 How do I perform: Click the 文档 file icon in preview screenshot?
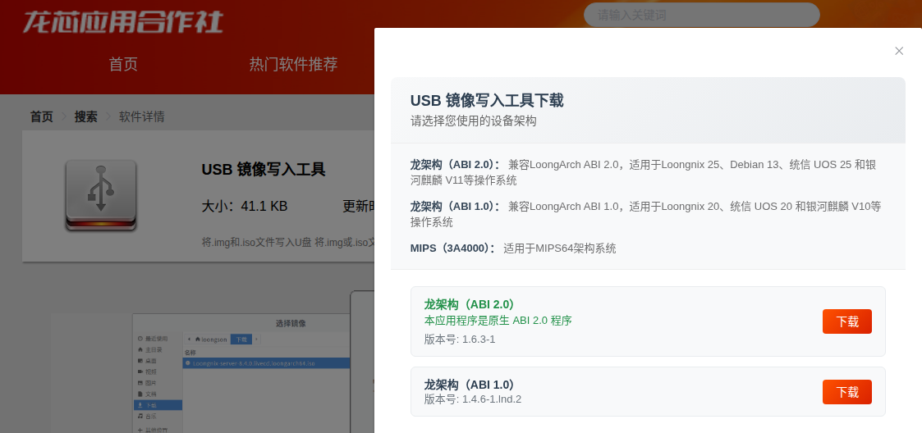[x=140, y=394]
